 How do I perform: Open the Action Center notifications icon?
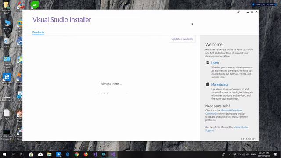click(x=275, y=154)
